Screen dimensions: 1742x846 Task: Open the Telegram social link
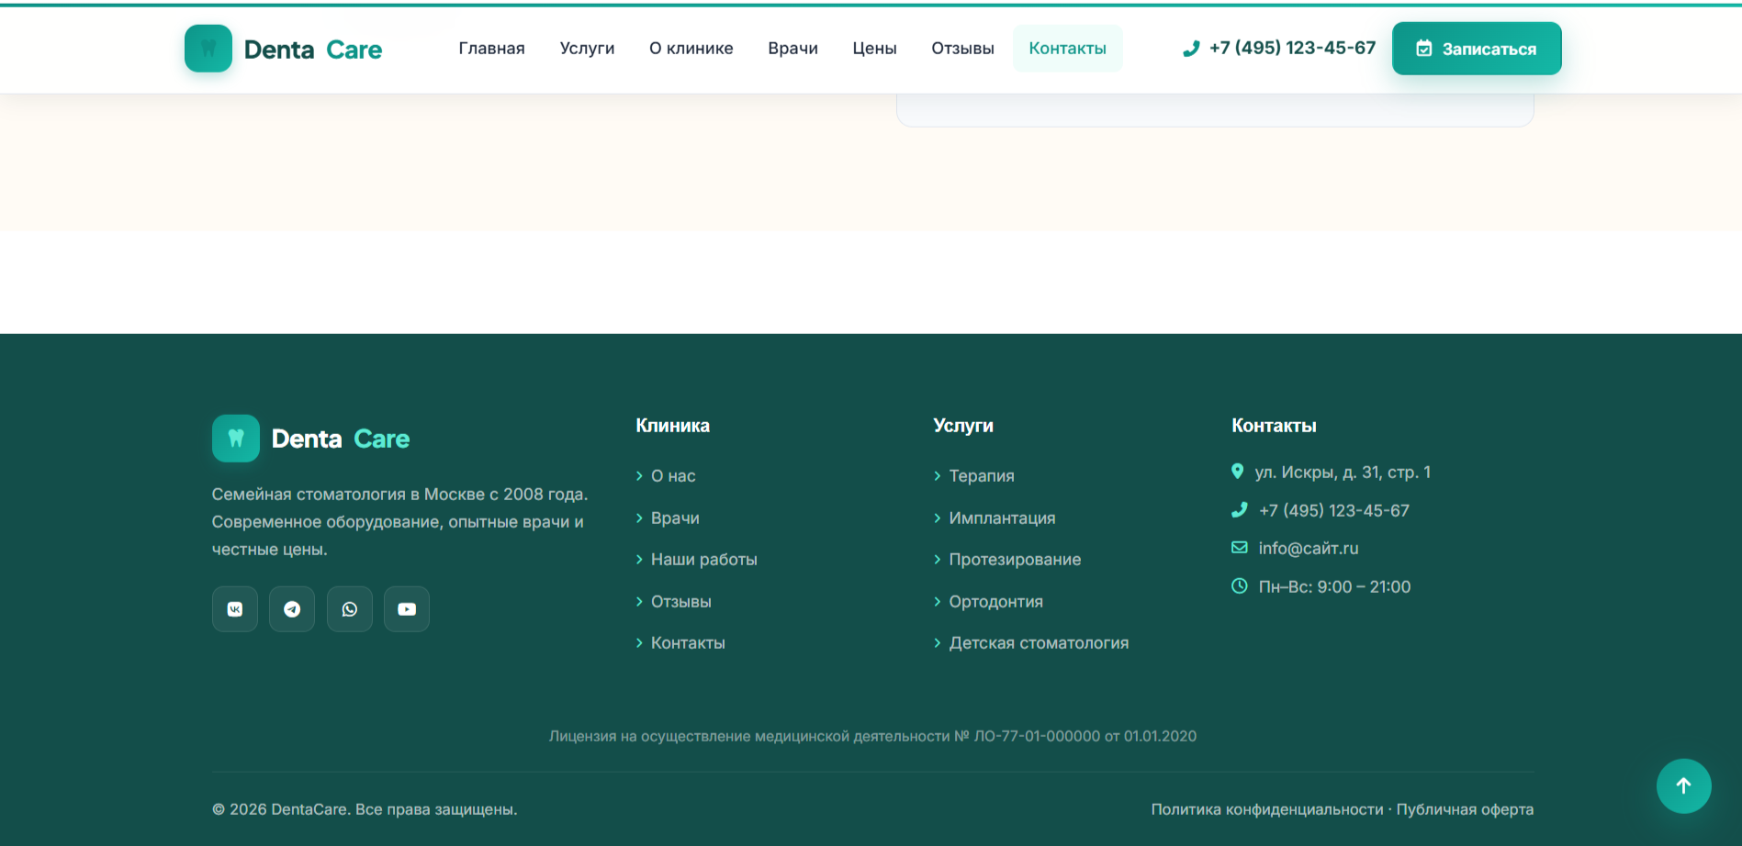click(x=292, y=609)
